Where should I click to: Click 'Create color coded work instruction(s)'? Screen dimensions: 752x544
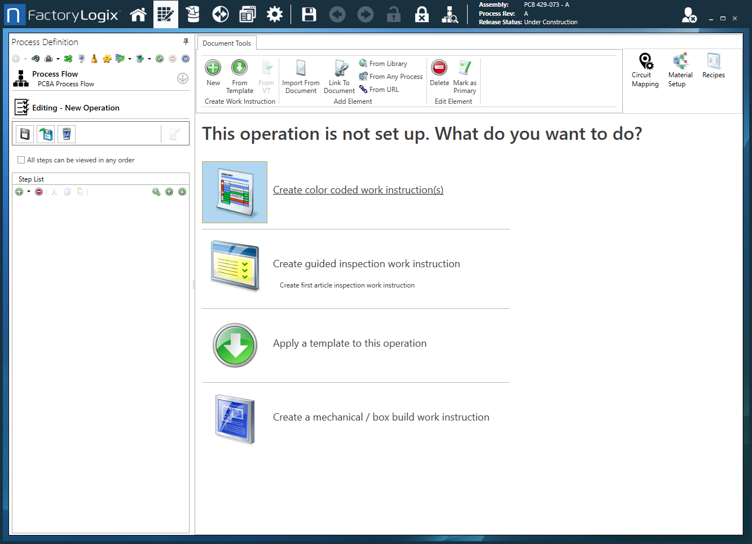point(358,190)
